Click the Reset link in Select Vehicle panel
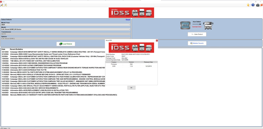Screen dimensions: 263x129 point(128,20)
